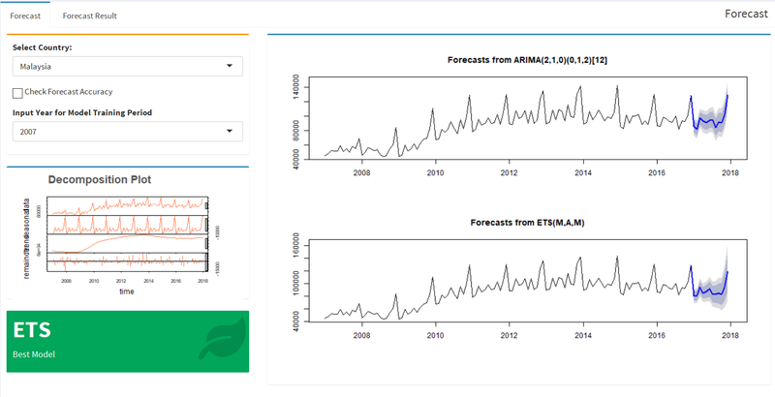The height and width of the screenshot is (397, 775).
Task: Click the 140000 y-axis label of ARIMA chart
Action: [x=296, y=88]
